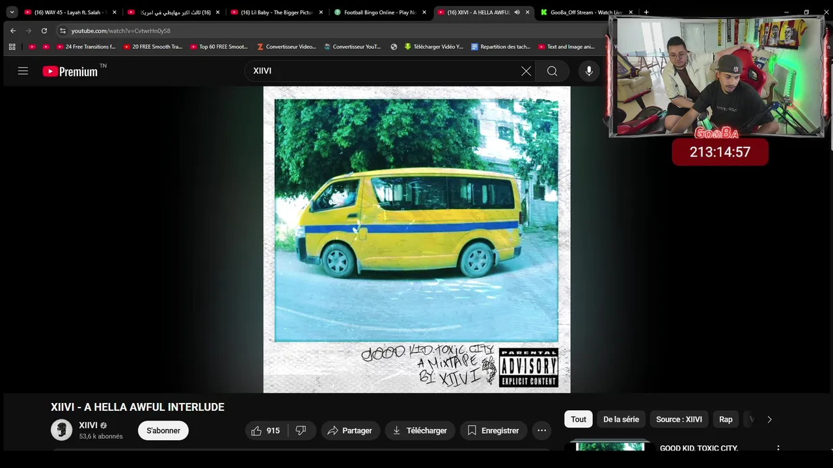Viewport: 833px width, 468px height.
Task: Open the XIIVI channel name link
Action: click(x=88, y=425)
